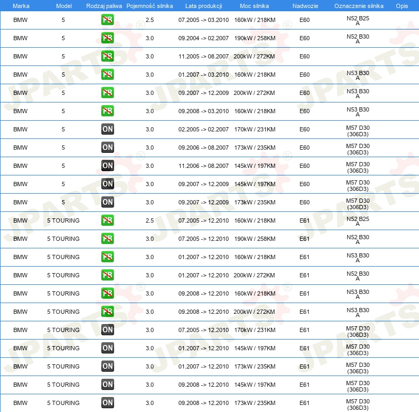Click the diesel ON icon in the Touring 09.2008 145kW row
The width and height of the screenshot is (419, 412).
[107, 385]
